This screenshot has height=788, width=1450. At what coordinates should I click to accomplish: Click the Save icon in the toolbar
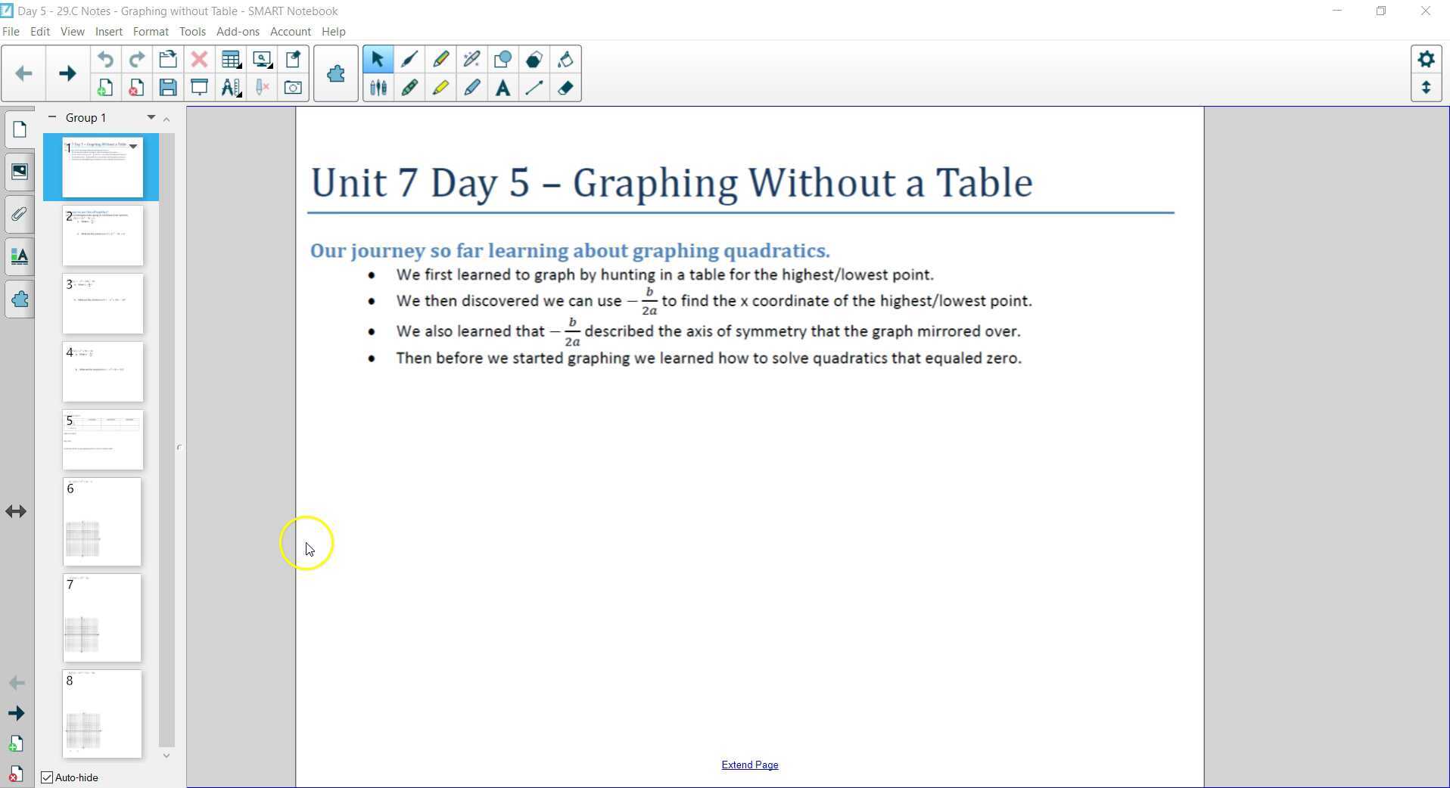pyautogui.click(x=167, y=88)
